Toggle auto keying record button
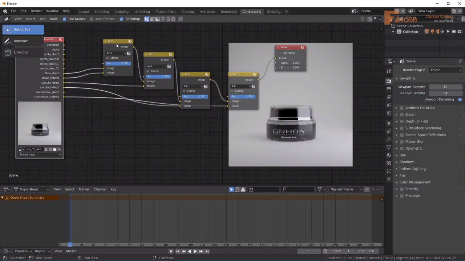Screen dimensions: 465x261 (171, 251)
